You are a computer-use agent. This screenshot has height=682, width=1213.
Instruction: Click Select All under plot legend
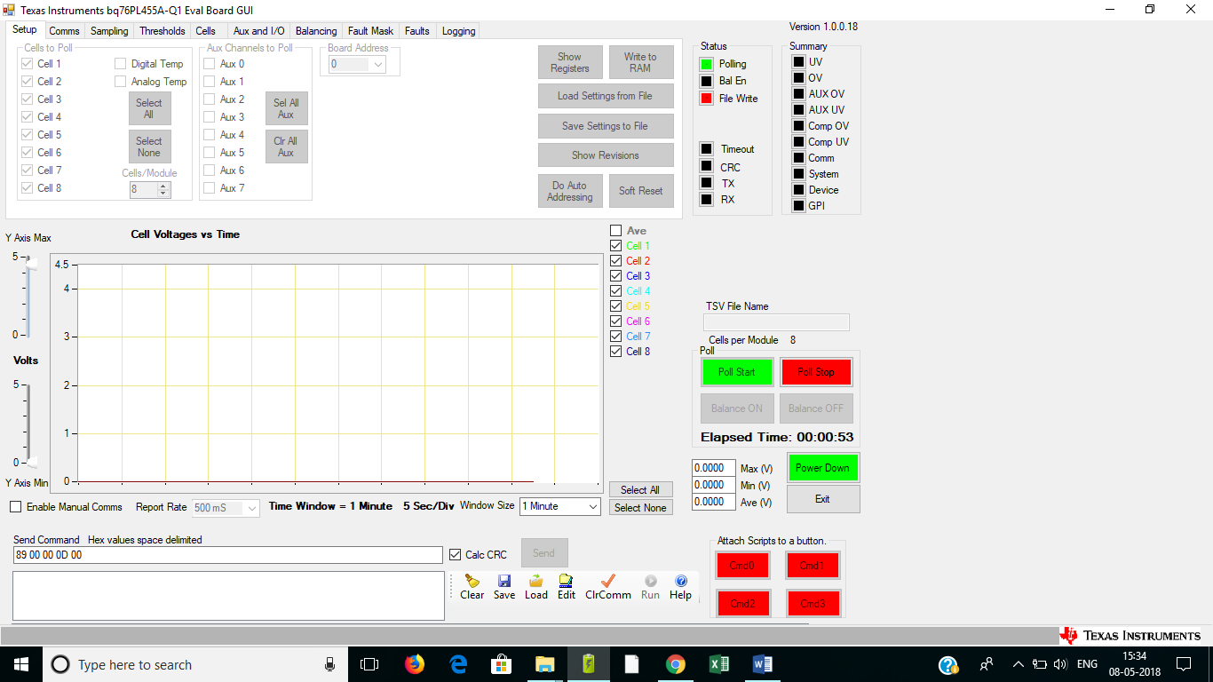pyautogui.click(x=640, y=490)
